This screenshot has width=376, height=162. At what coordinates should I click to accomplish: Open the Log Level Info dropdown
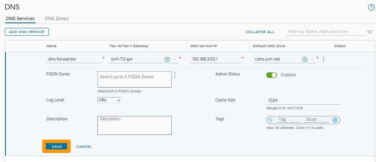tap(110, 100)
